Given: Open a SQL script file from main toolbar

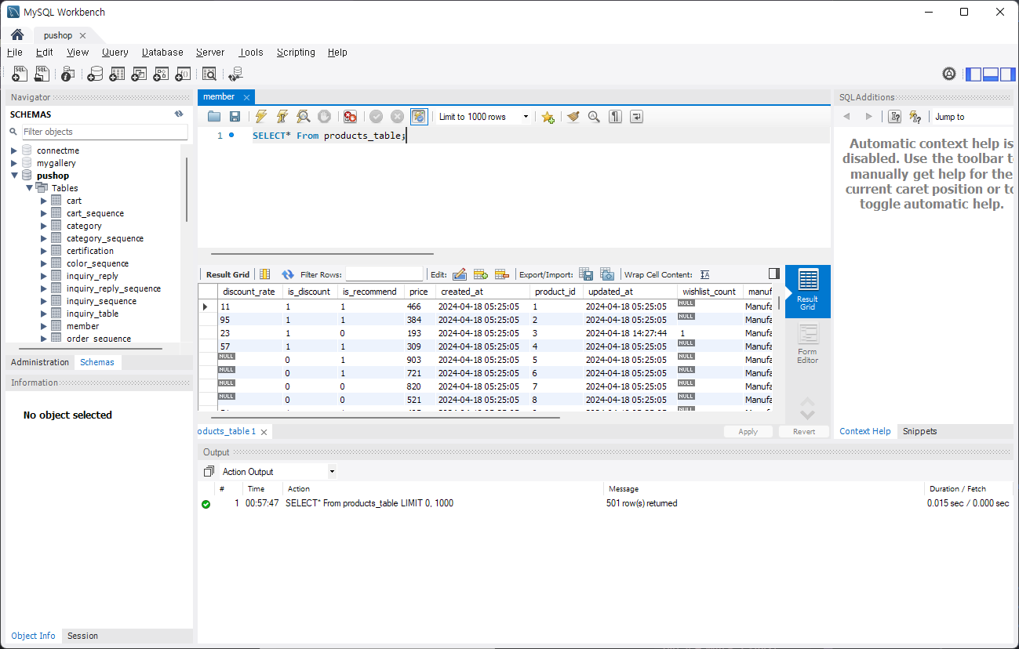Looking at the screenshot, I should (42, 74).
